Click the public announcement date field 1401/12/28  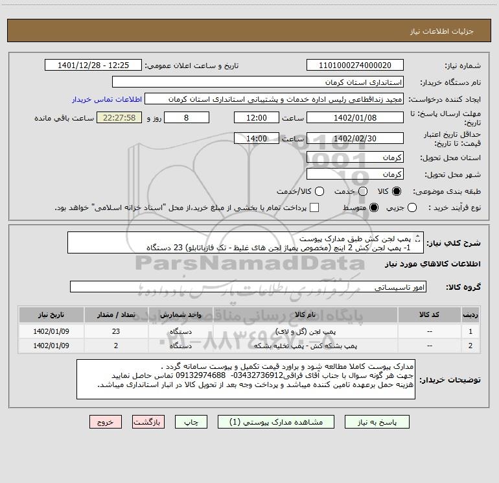click(x=93, y=65)
